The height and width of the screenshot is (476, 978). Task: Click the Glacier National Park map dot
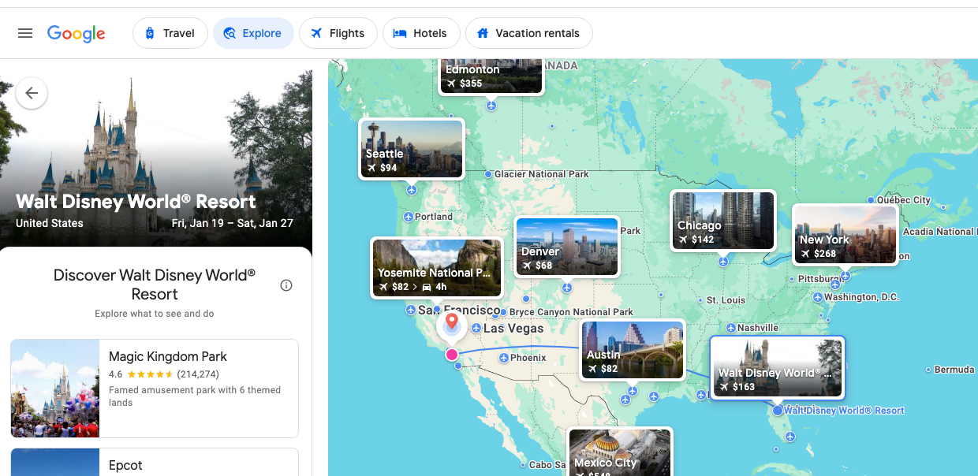(488, 174)
